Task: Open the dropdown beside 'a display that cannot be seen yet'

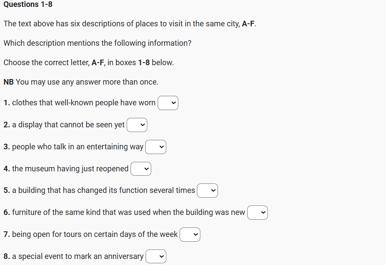Action: [137, 125]
